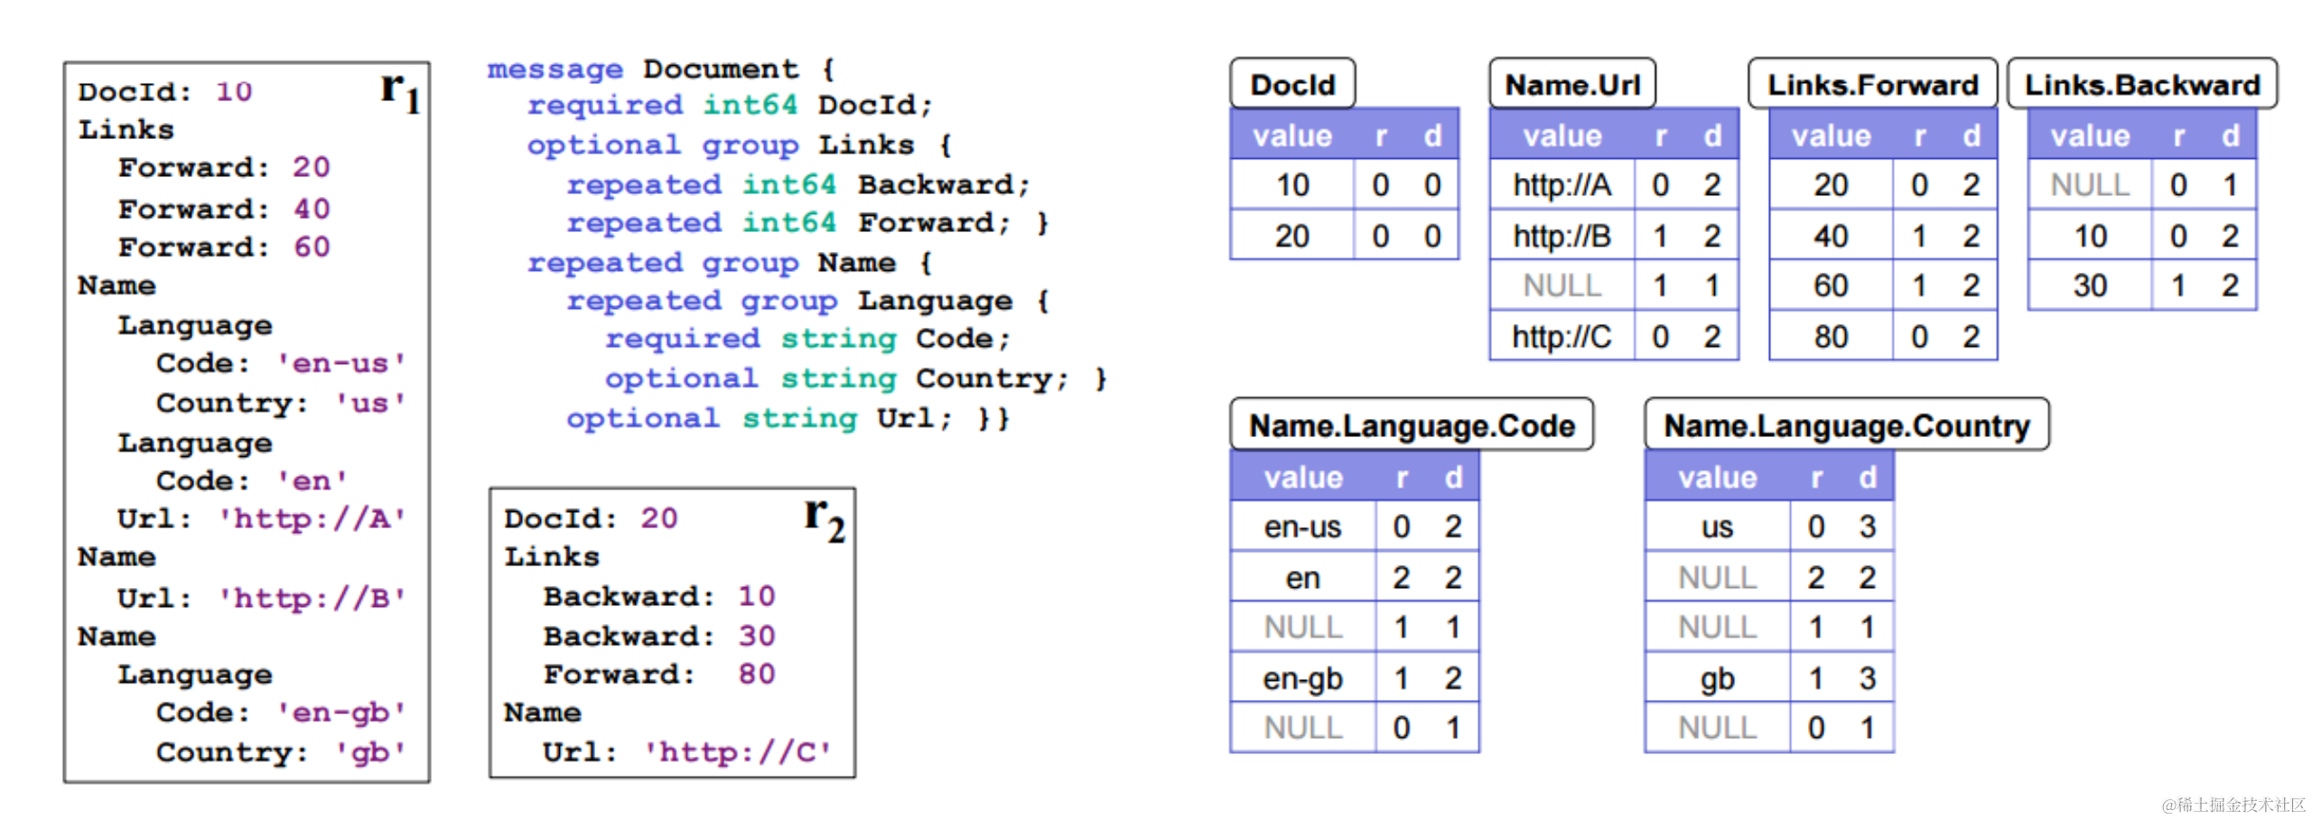Click the "DocId" column table title
Viewport: 2312px width, 820px height.
[1292, 84]
